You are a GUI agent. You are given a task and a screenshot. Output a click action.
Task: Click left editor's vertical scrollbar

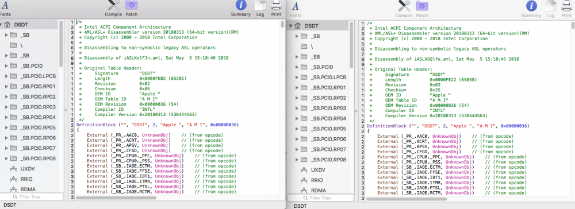(282, 24)
